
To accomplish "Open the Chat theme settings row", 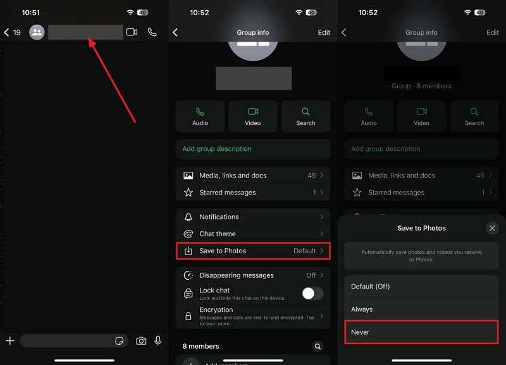I will coord(253,234).
